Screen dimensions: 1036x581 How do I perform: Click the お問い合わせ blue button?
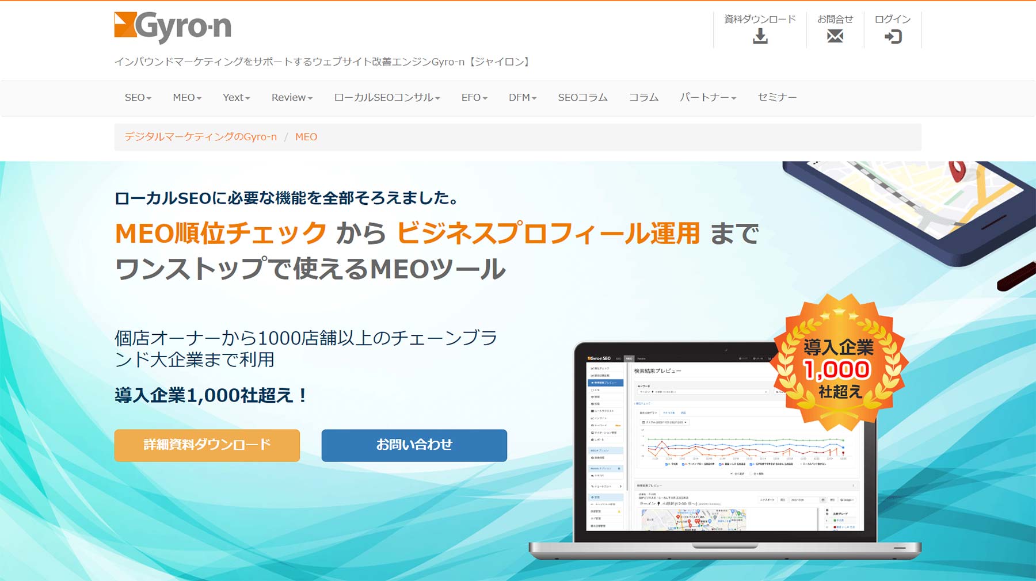click(x=414, y=445)
